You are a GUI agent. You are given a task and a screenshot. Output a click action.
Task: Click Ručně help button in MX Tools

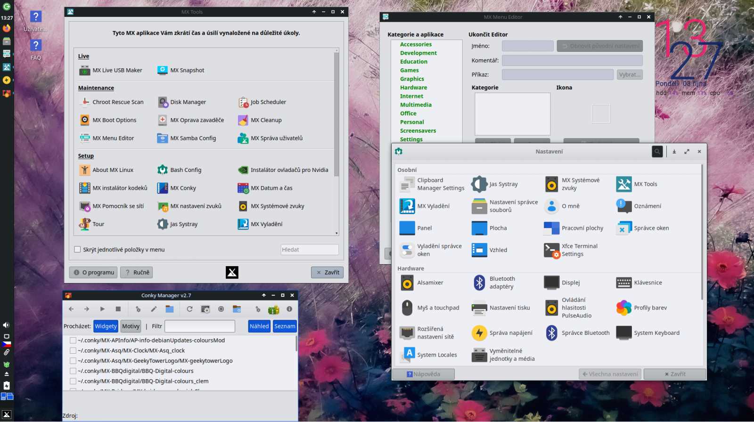point(137,273)
